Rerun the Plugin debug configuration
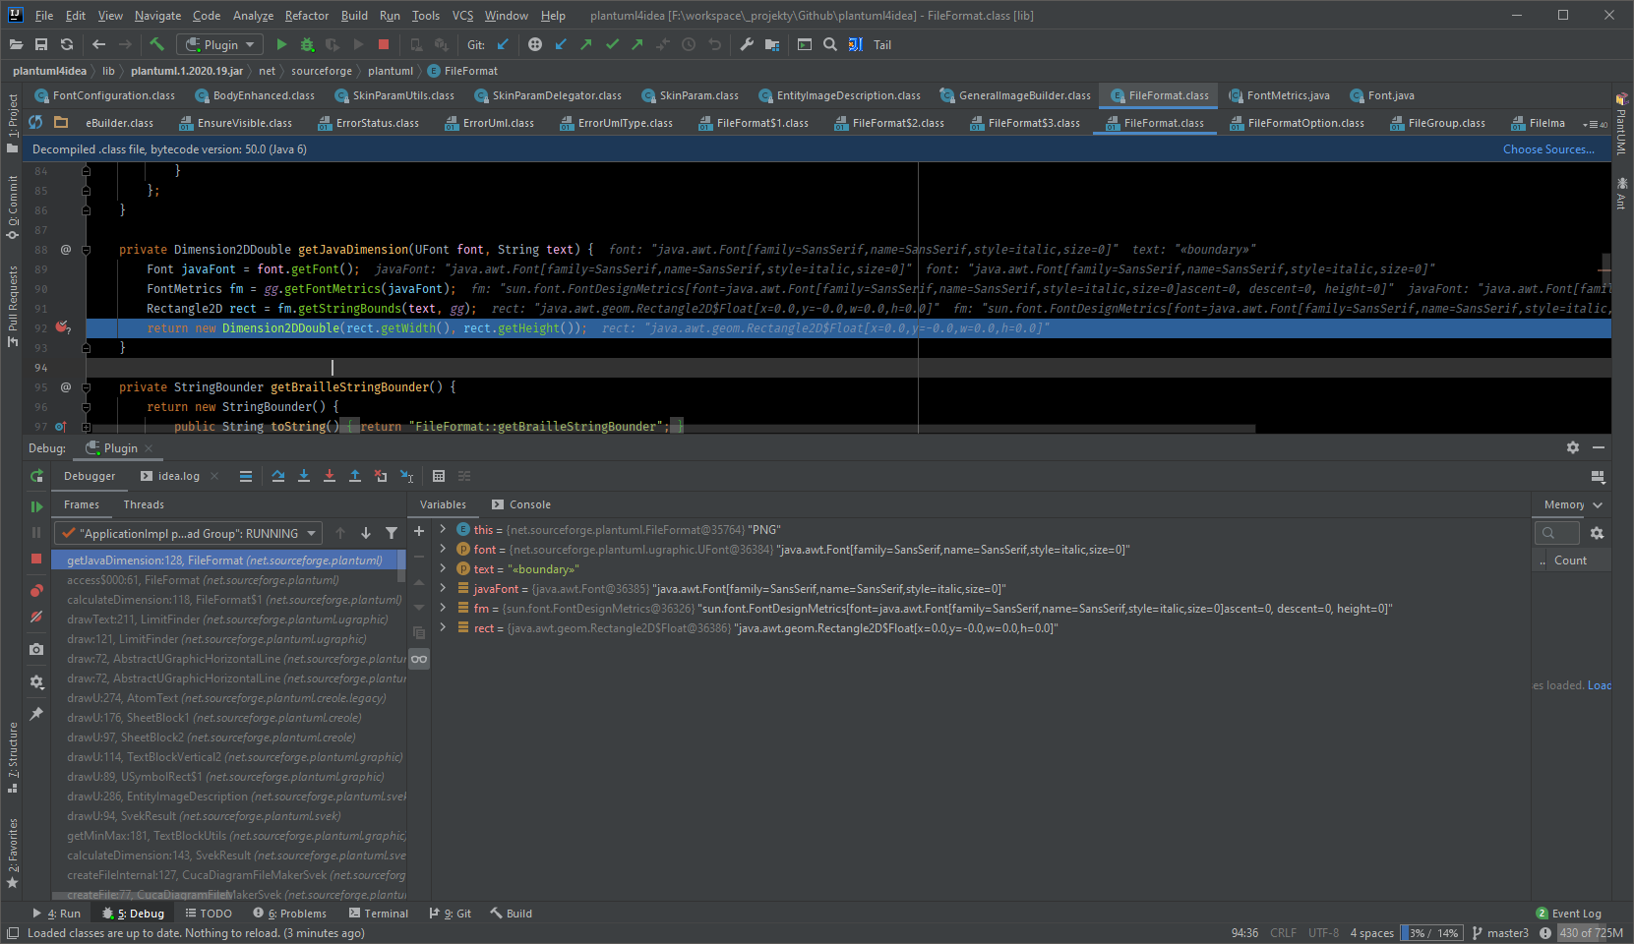Screen dimensions: 1634x944 pos(36,476)
